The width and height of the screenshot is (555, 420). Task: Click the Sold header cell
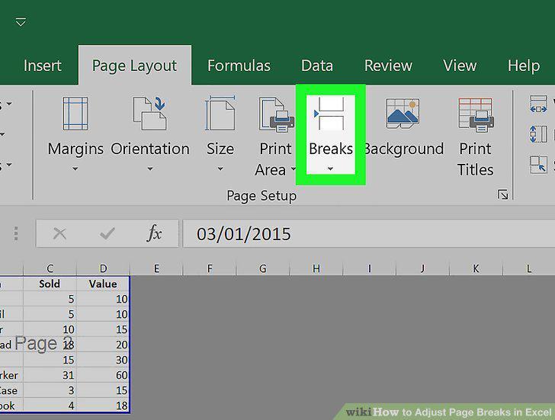(50, 284)
